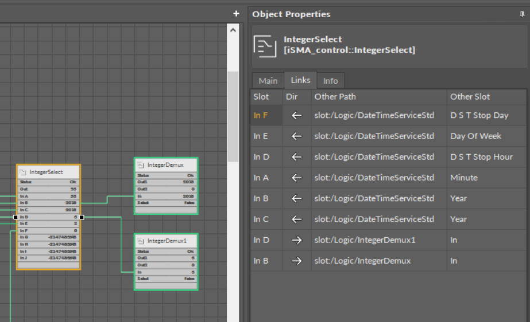
Task: Select the Links tab
Action: [x=300, y=80]
